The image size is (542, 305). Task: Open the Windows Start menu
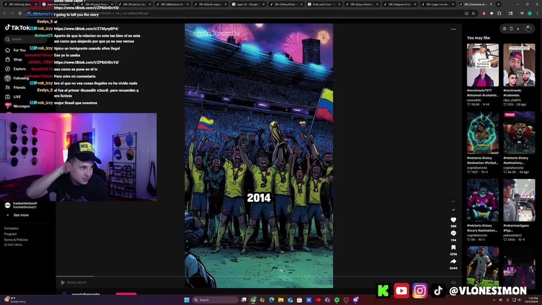(187, 300)
